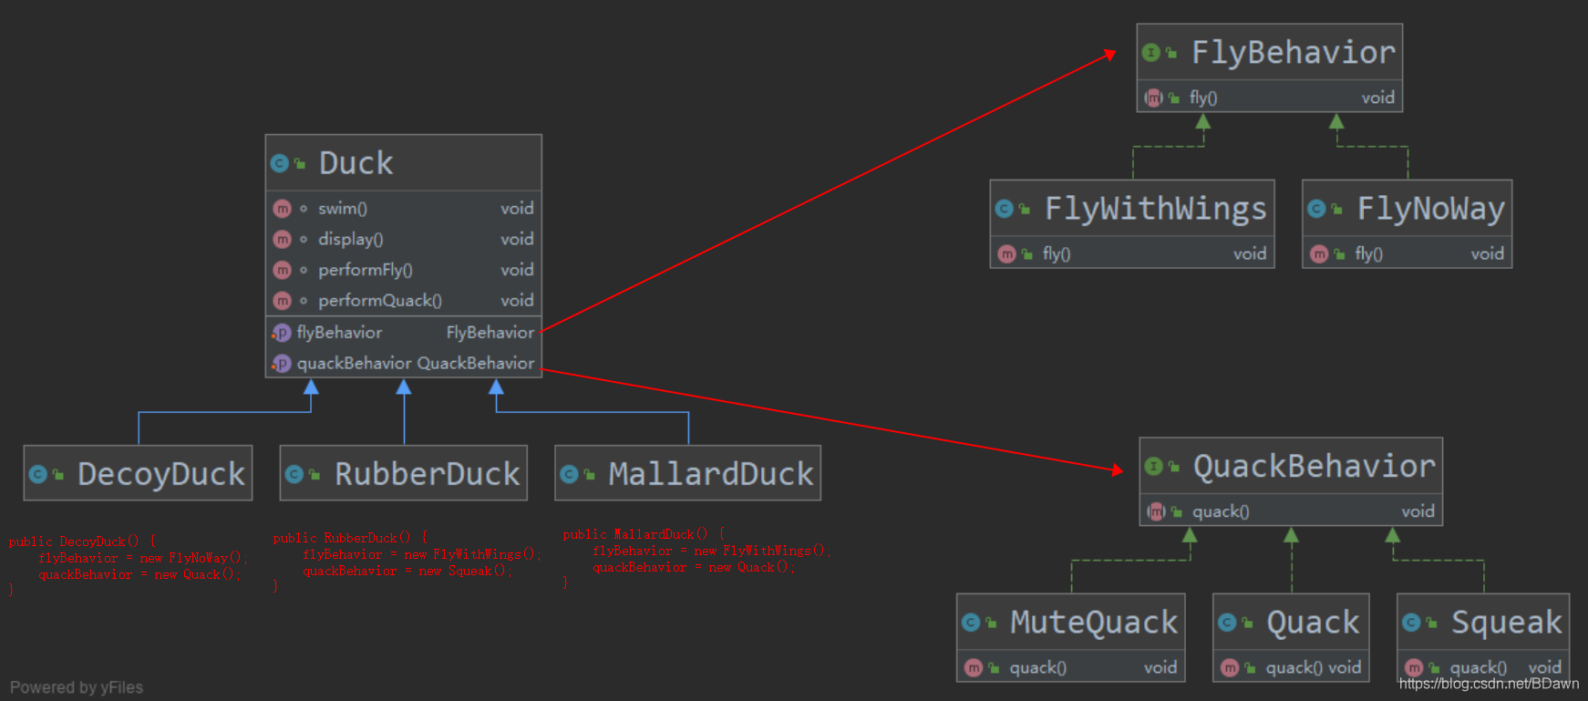The height and width of the screenshot is (701, 1588).
Task: Click the void return type of swim()
Action: 517,209
